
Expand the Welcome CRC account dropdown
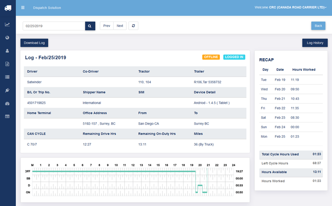[x=290, y=7]
